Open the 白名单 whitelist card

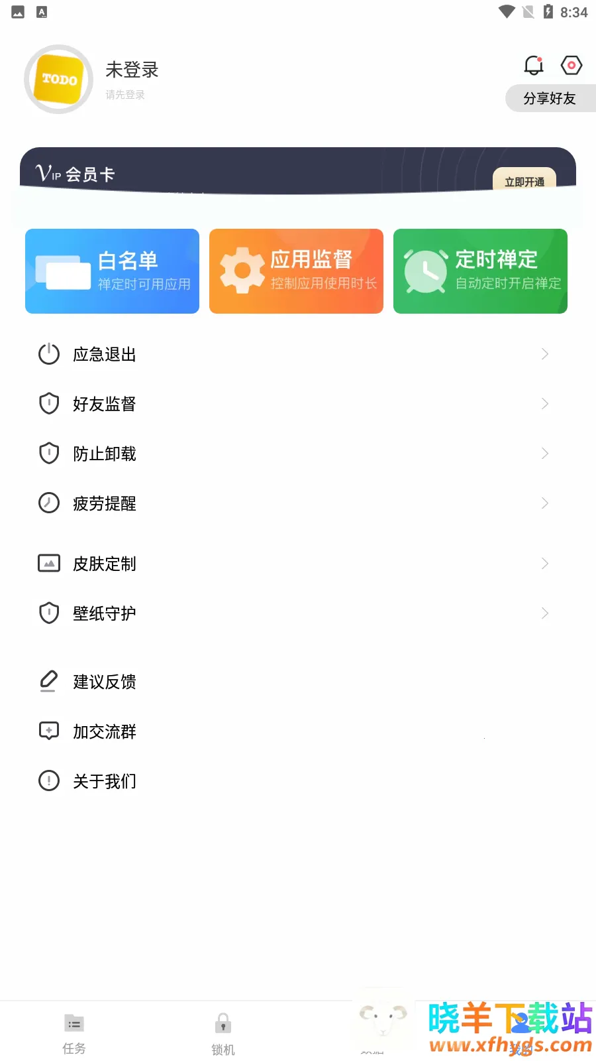click(112, 271)
